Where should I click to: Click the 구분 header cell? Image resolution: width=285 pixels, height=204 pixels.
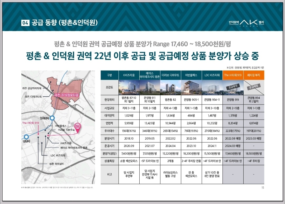[x=110, y=75]
